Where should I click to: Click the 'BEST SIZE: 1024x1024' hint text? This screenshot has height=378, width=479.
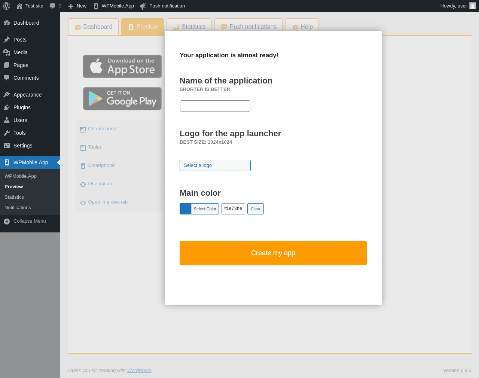pos(206,142)
